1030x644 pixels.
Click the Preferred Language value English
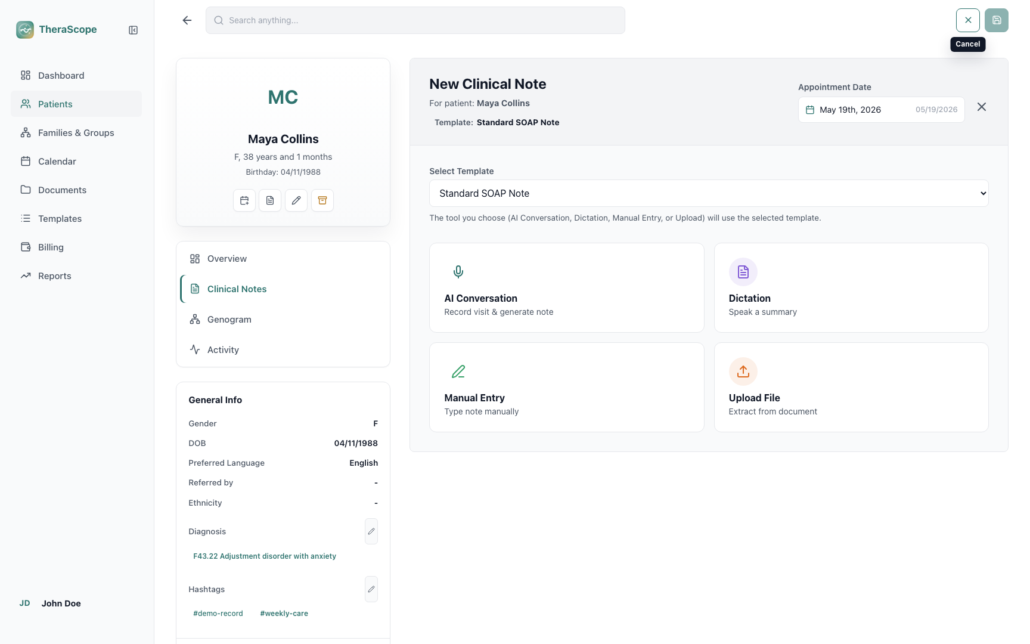(364, 463)
